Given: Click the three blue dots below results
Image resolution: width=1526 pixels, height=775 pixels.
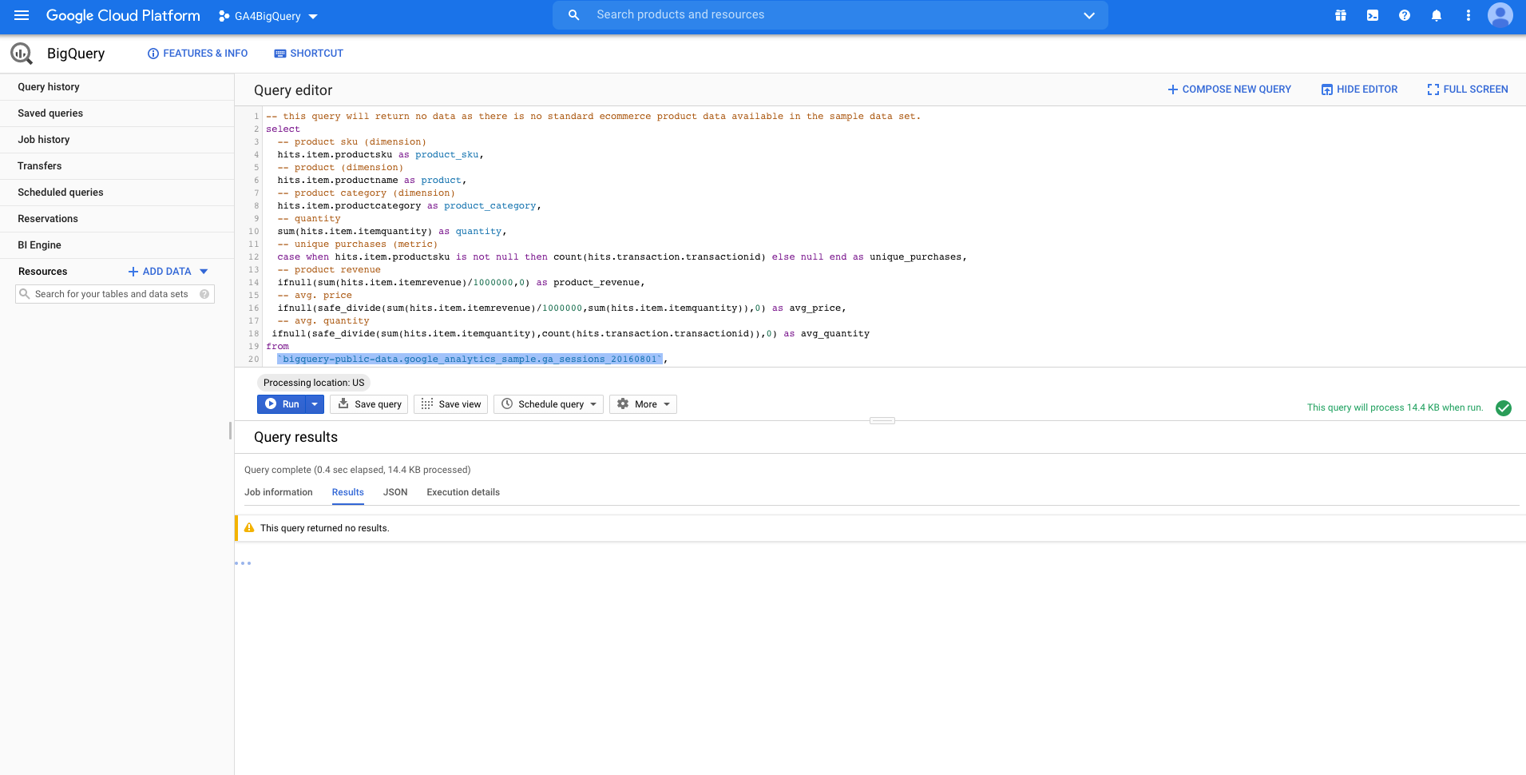Looking at the screenshot, I should [243, 563].
